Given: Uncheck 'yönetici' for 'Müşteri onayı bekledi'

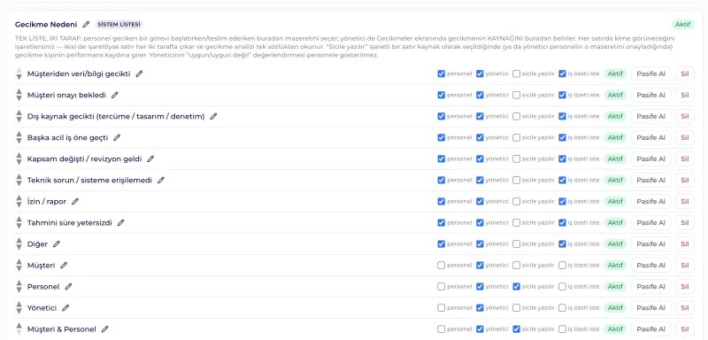Looking at the screenshot, I should (x=480, y=95).
